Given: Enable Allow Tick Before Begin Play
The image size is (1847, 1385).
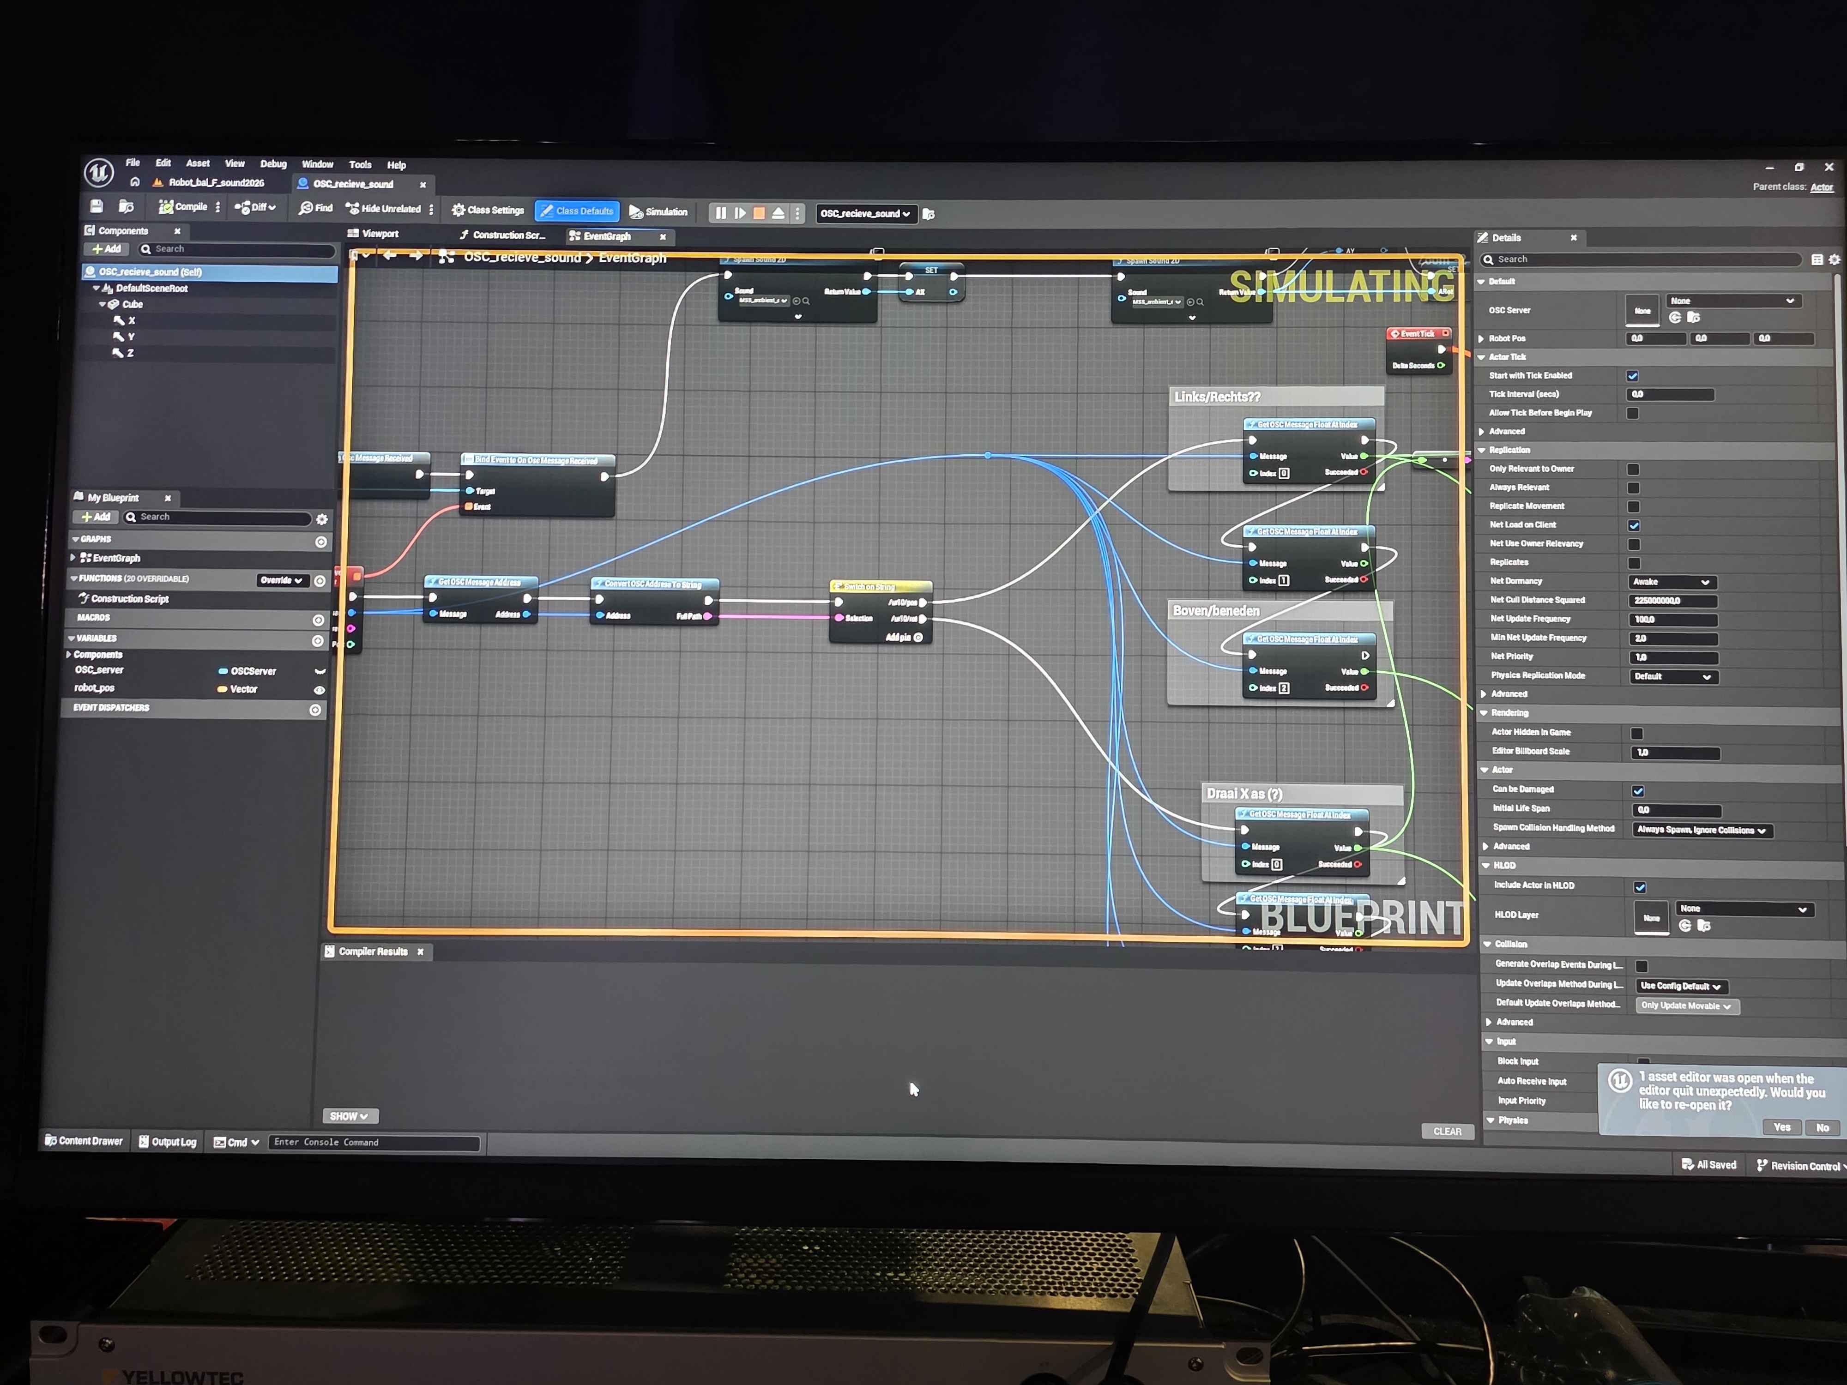Looking at the screenshot, I should [x=1632, y=412].
